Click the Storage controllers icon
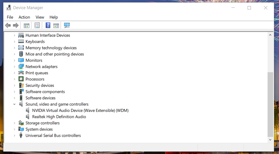The image size is (279, 154). (x=21, y=123)
